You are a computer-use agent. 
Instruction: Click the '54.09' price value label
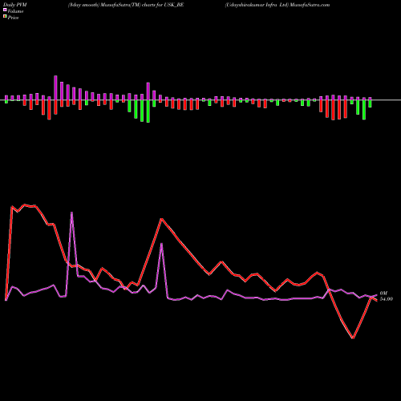tap(387, 299)
